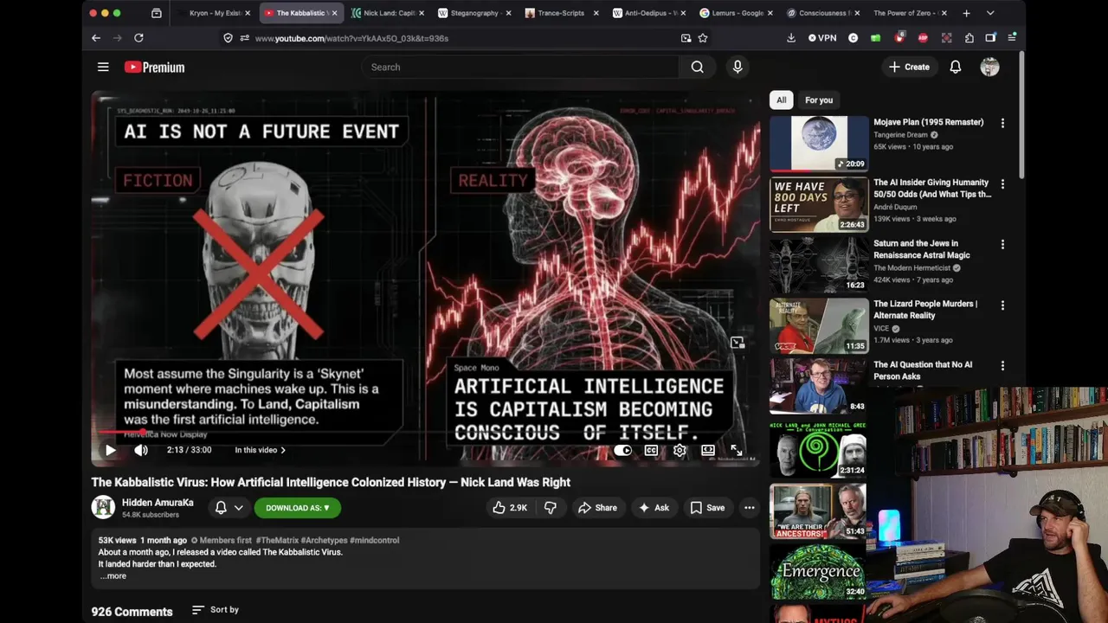This screenshot has width=1108, height=623.
Task: Go back in browser history
Action: [x=96, y=38]
